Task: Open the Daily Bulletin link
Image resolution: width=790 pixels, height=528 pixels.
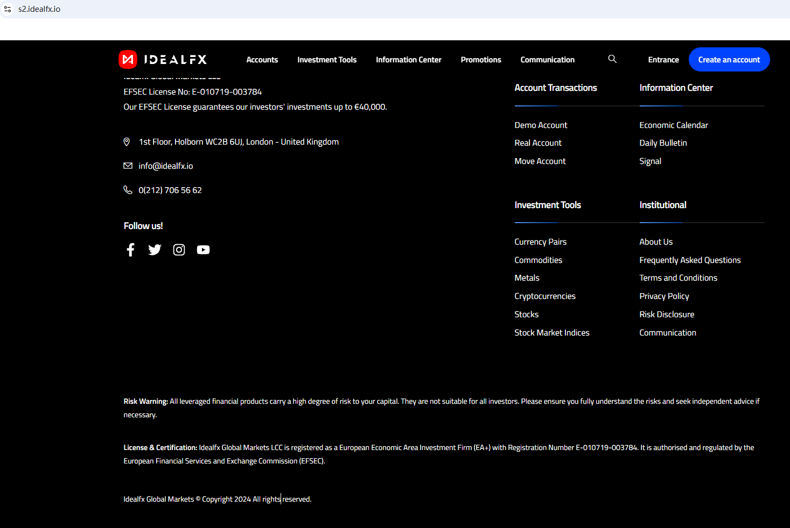Action: click(x=663, y=143)
